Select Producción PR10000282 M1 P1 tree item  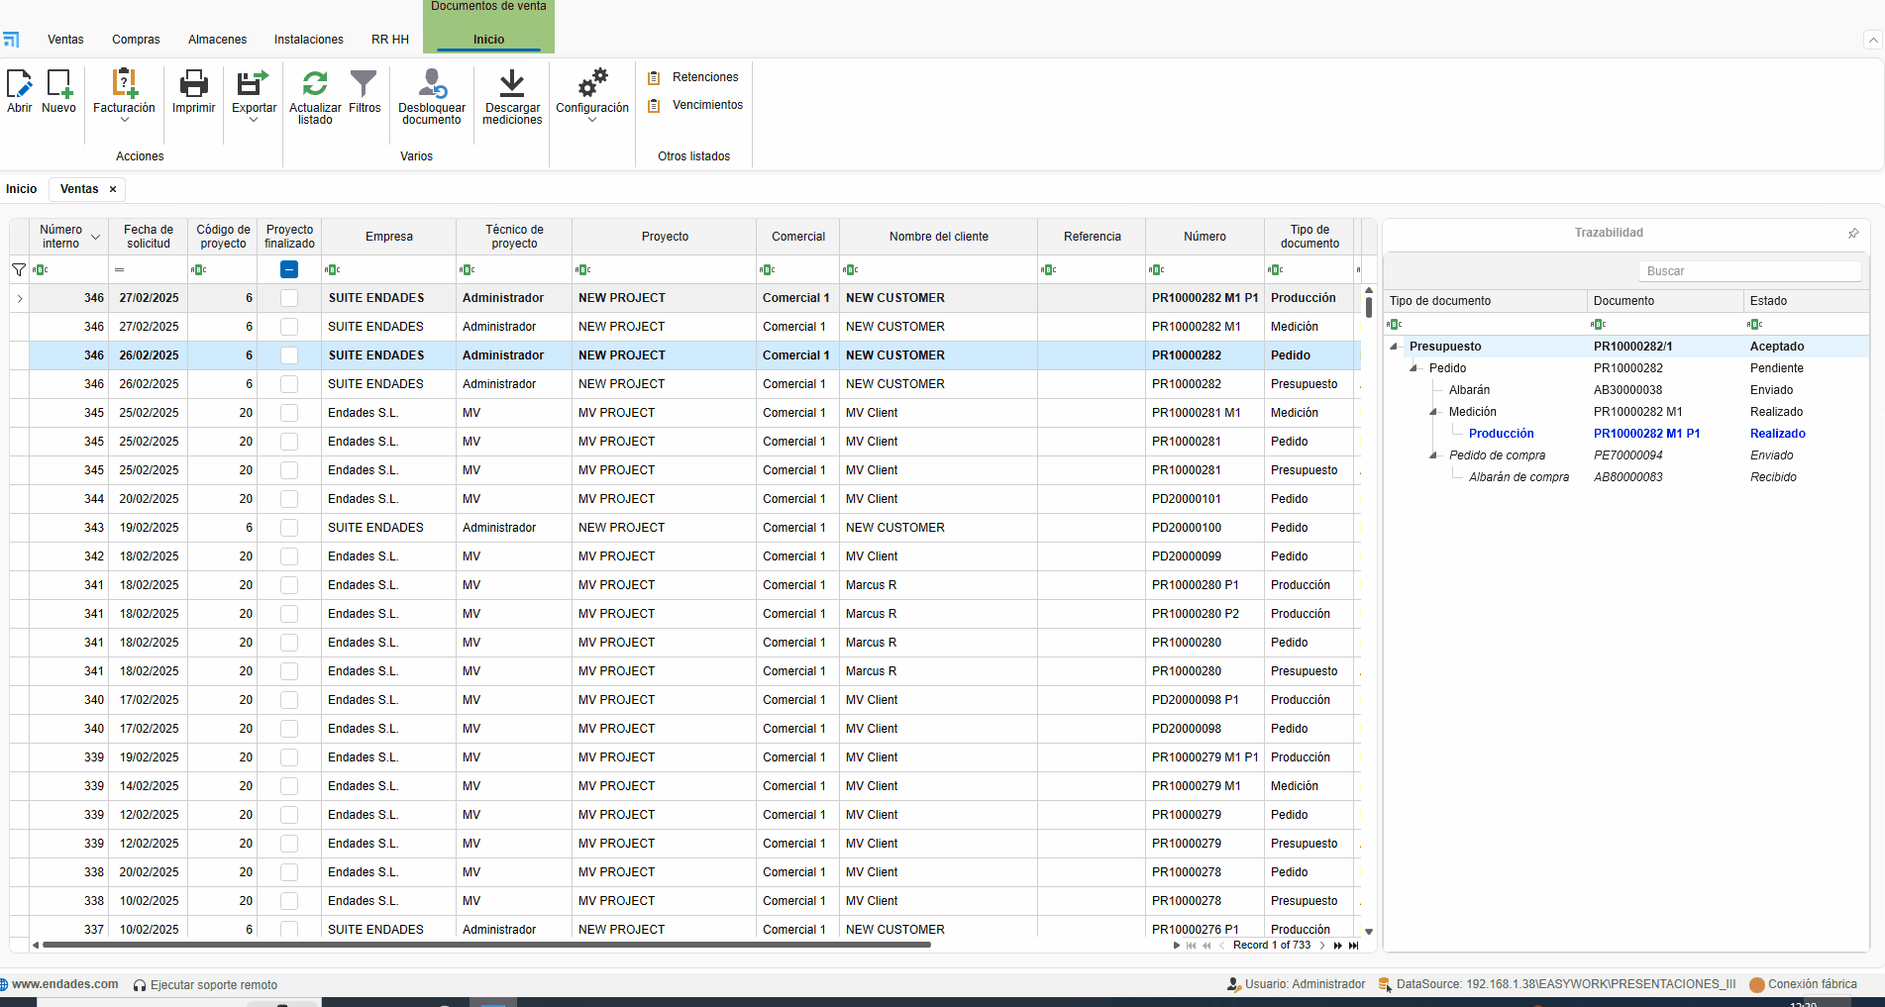[x=1626, y=434]
